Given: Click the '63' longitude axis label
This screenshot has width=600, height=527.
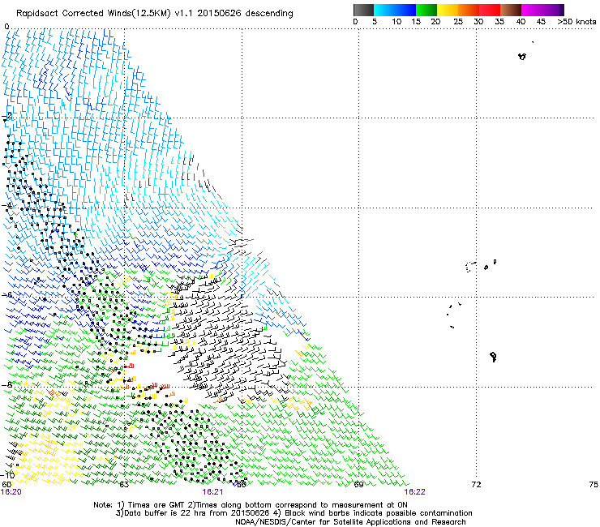Looking at the screenshot, I should (x=124, y=485).
